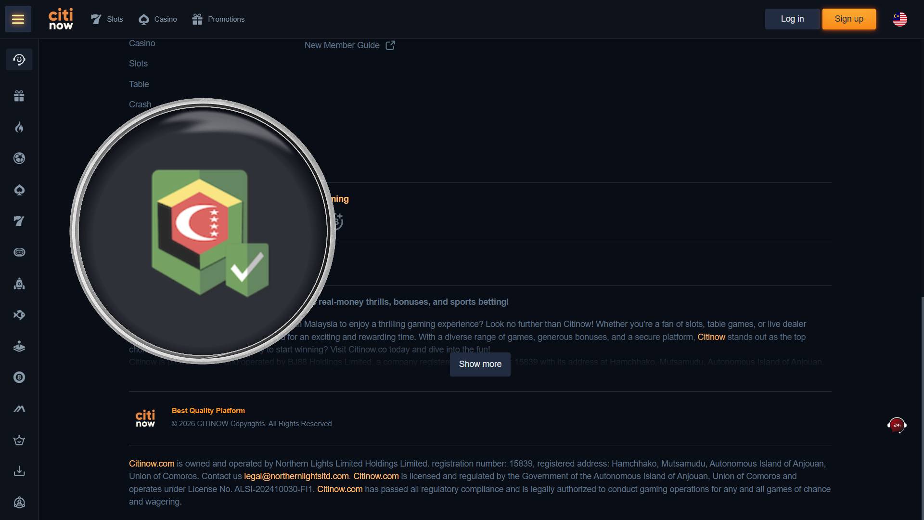Select the flame hot games icon

(19, 127)
